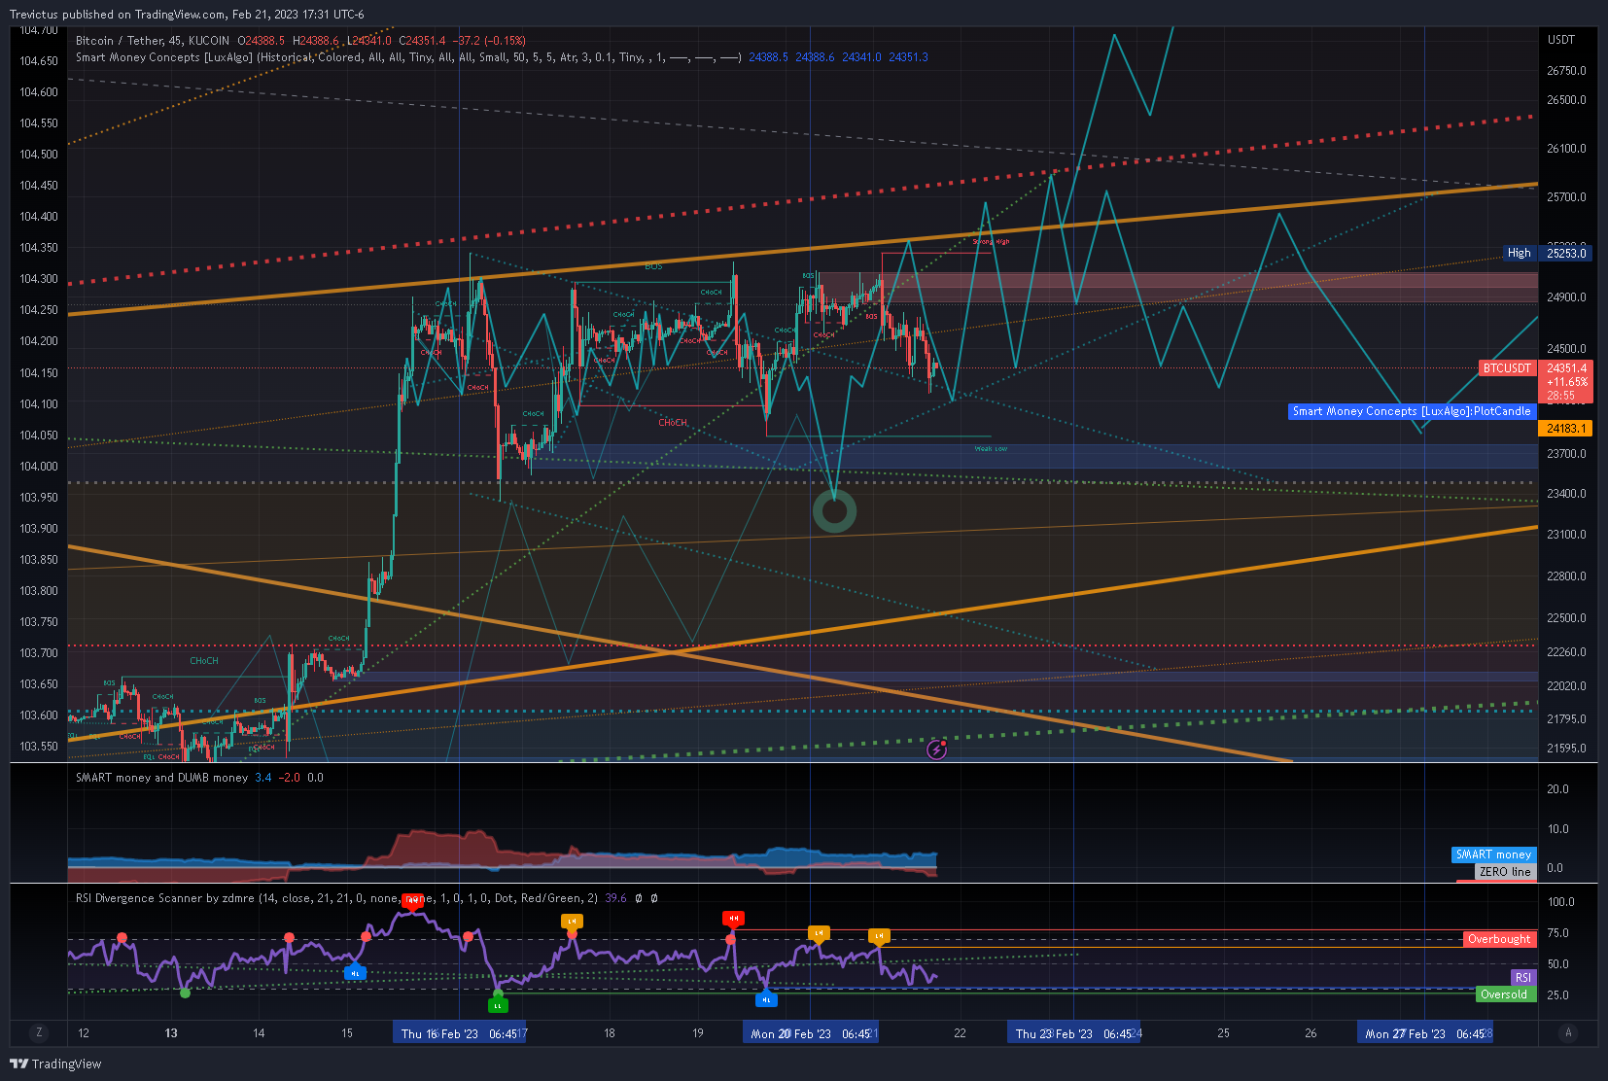The height and width of the screenshot is (1081, 1608).
Task: Click the red HH marker near Feb 19 on RSI
Action: (x=733, y=918)
